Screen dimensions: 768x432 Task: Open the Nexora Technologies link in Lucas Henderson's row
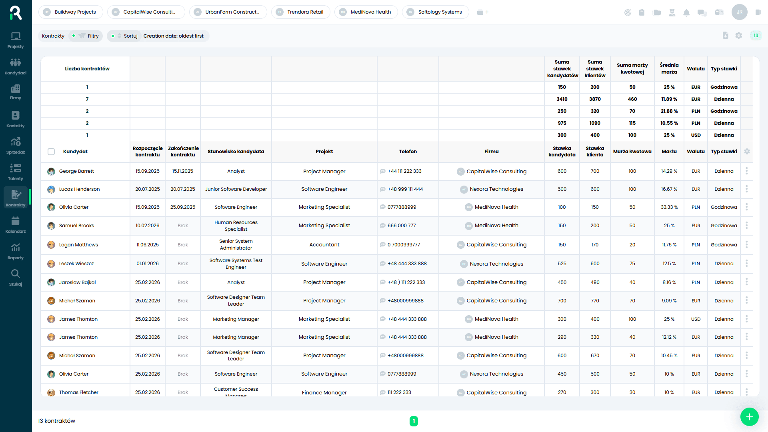(x=496, y=189)
